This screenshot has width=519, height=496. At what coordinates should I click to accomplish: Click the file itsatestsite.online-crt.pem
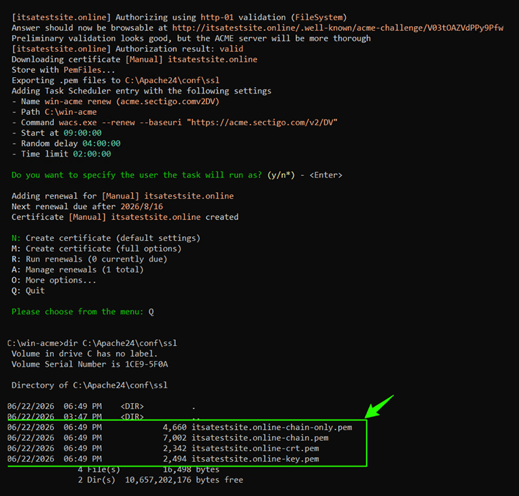click(255, 449)
